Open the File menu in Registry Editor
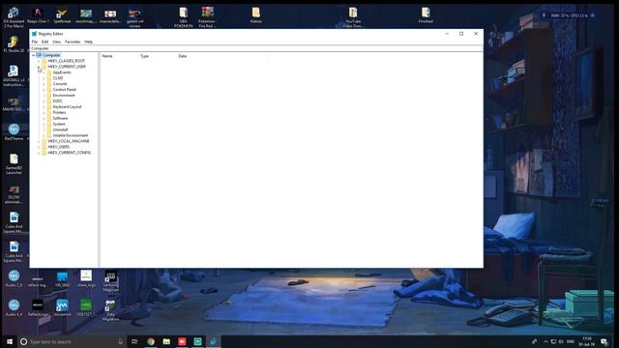This screenshot has height=348, width=619. pos(35,42)
